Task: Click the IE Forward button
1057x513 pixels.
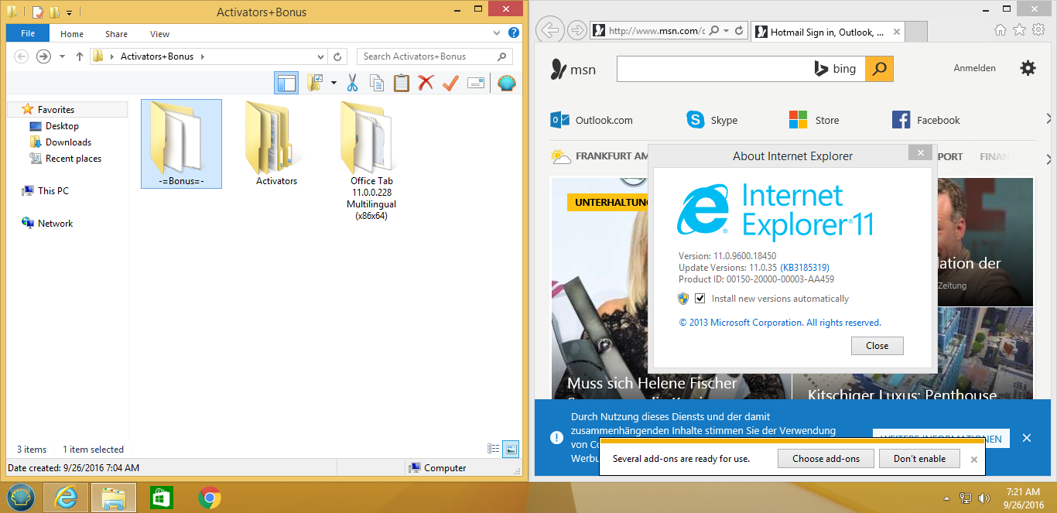Action: (x=576, y=31)
